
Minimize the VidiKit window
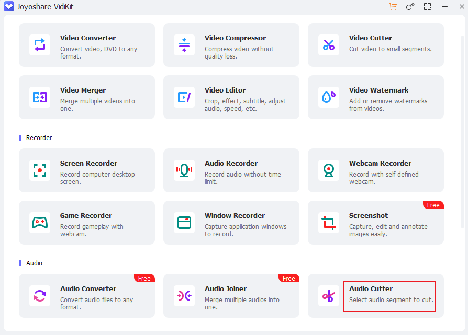[x=445, y=7]
